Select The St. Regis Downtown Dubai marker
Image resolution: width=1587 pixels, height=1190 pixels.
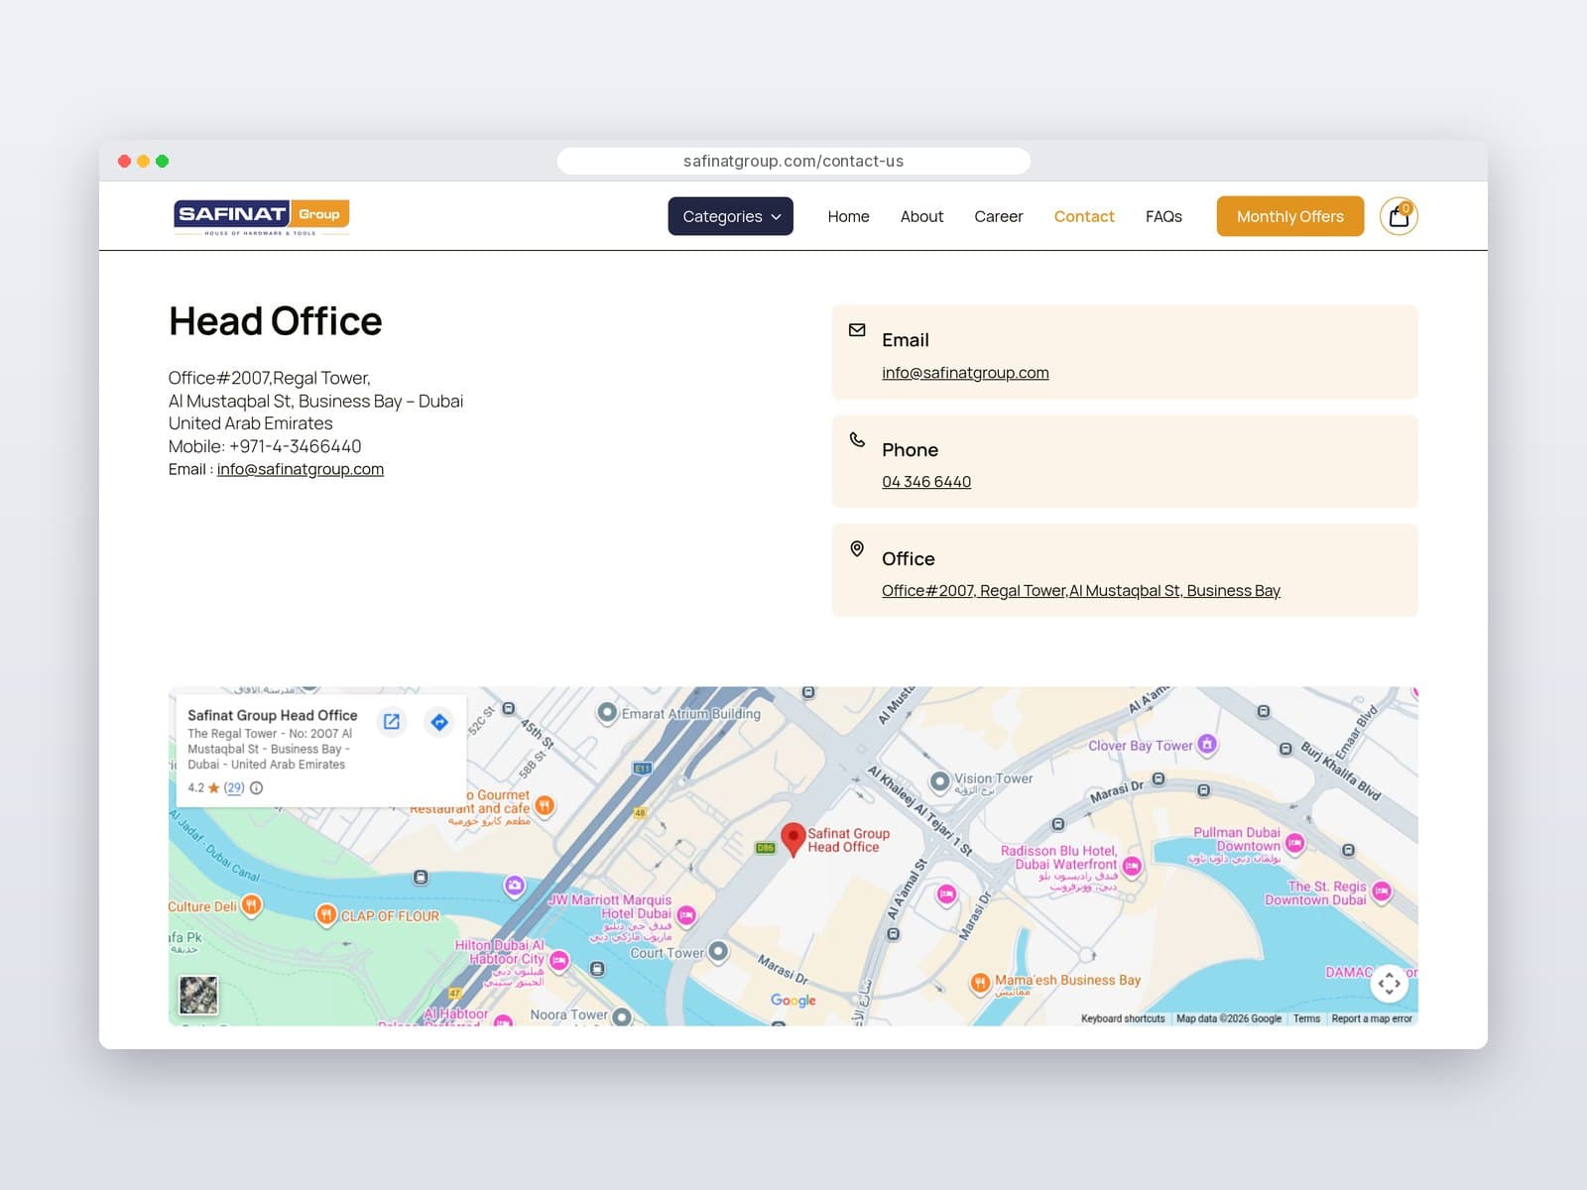point(1381,891)
